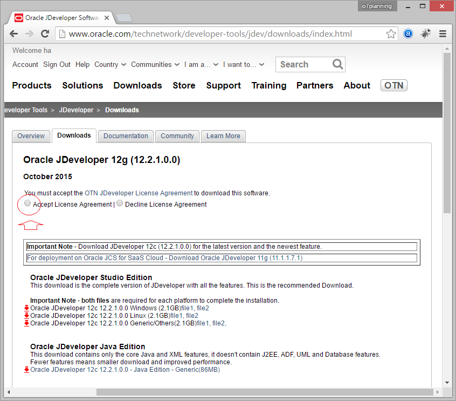
Task: Open Partners in main navigation
Action: [315, 85]
